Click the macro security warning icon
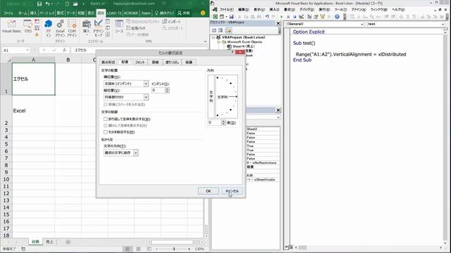 pos(37,34)
